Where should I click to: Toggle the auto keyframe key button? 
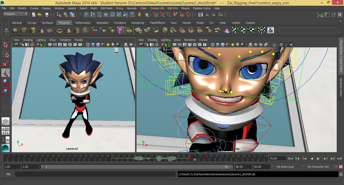pos(335,167)
